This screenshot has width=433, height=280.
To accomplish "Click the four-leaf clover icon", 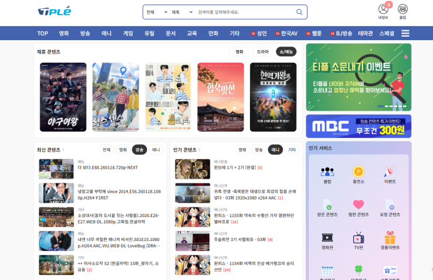I will [x=358, y=270].
